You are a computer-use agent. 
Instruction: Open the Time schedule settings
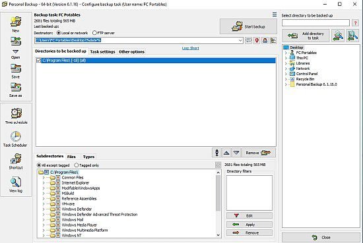coord(16,113)
